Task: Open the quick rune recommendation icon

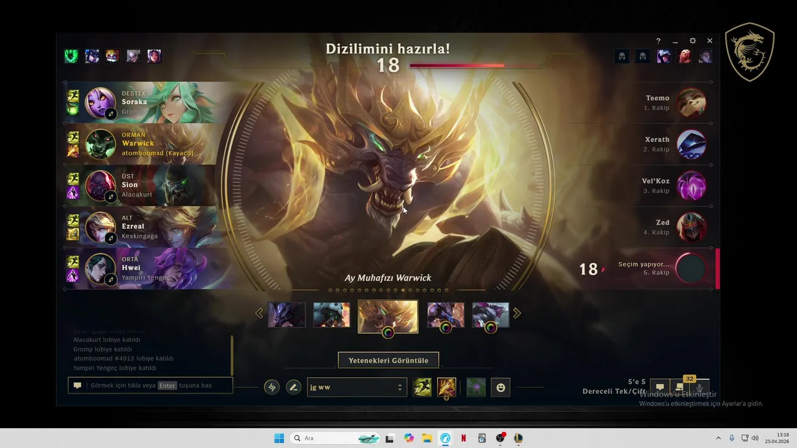Action: tap(271, 387)
